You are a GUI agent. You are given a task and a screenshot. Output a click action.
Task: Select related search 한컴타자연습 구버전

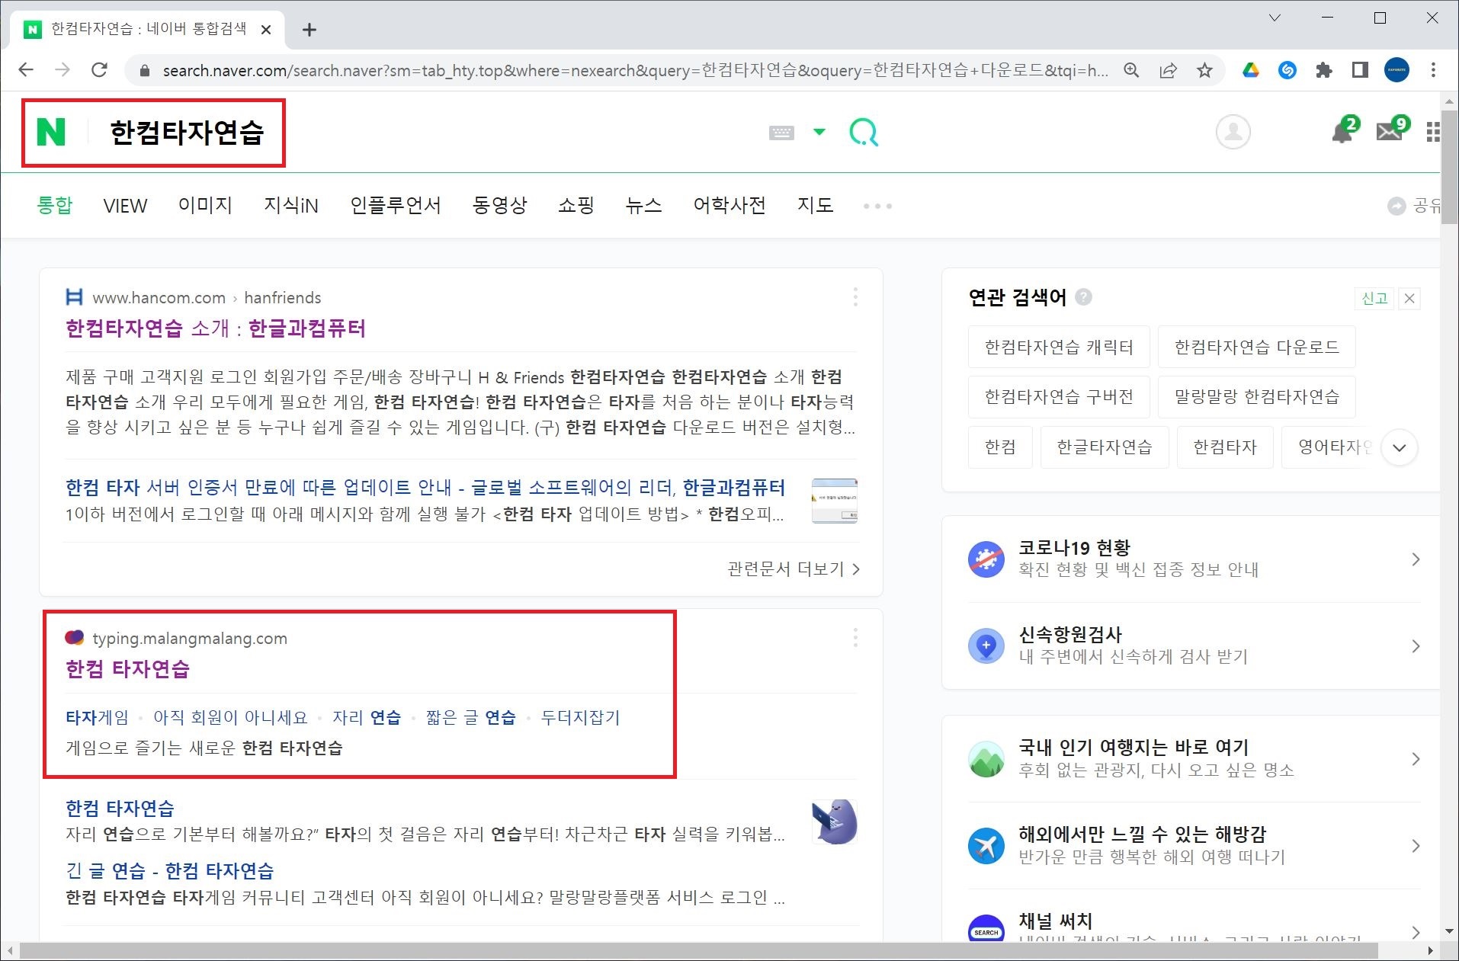tap(1059, 397)
